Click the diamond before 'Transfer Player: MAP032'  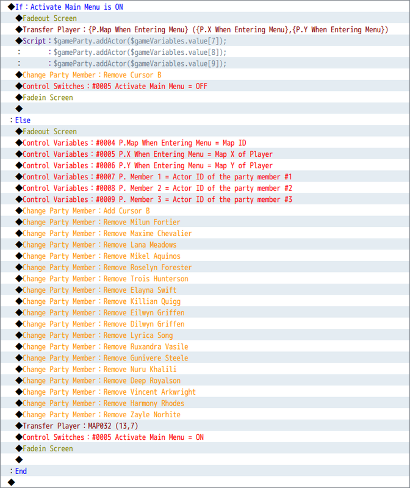pos(19,426)
